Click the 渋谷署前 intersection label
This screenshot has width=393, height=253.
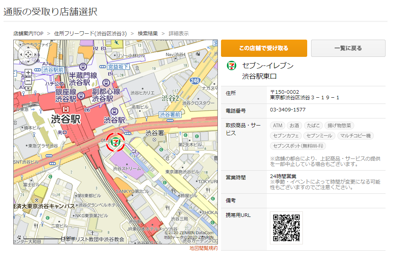point(170,115)
